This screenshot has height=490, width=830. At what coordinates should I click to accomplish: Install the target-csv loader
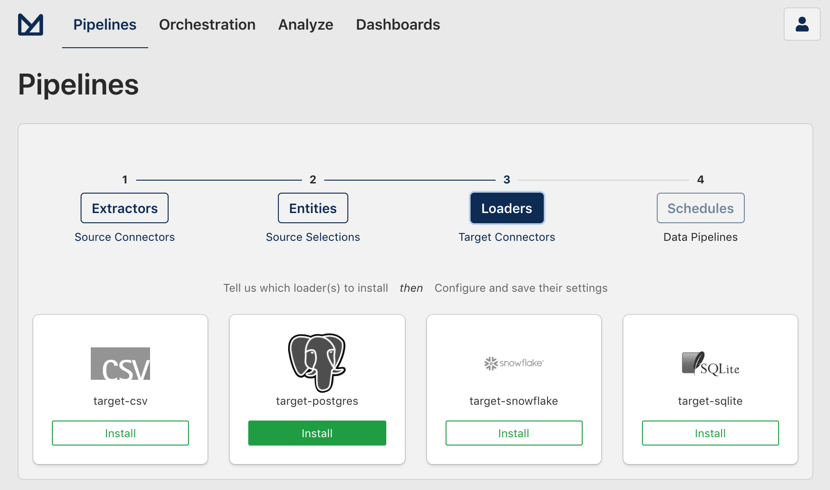point(120,433)
